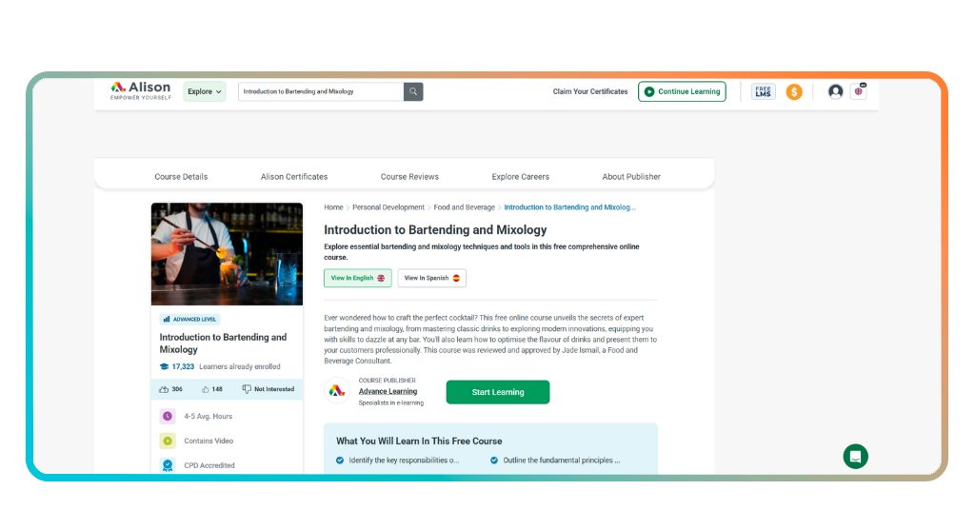Open the Advance Learning publisher link
The height and width of the screenshot is (510, 975).
(388, 391)
